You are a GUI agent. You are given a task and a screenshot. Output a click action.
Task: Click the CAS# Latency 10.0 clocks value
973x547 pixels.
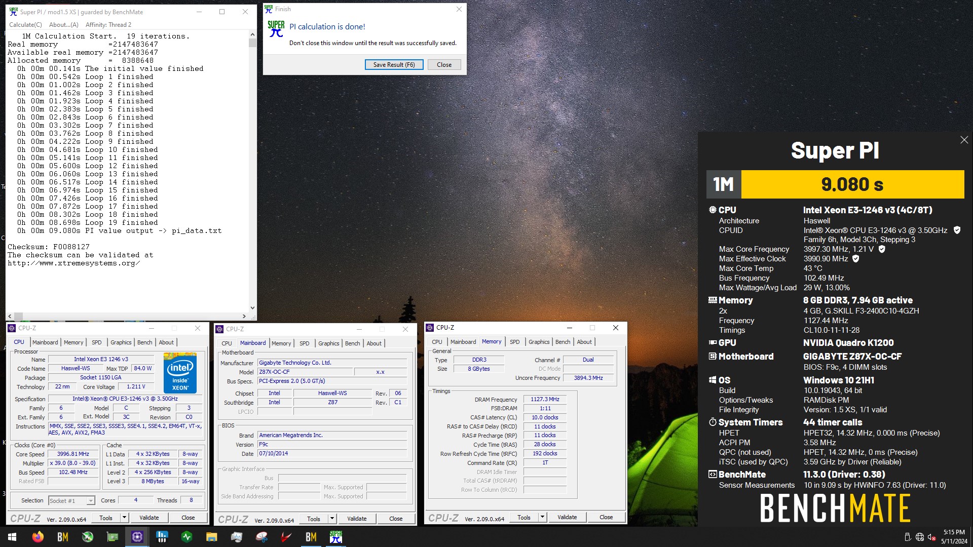[545, 417]
